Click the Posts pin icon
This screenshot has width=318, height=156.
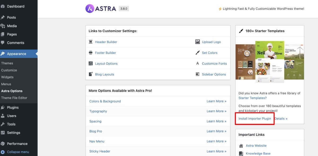(3, 17)
